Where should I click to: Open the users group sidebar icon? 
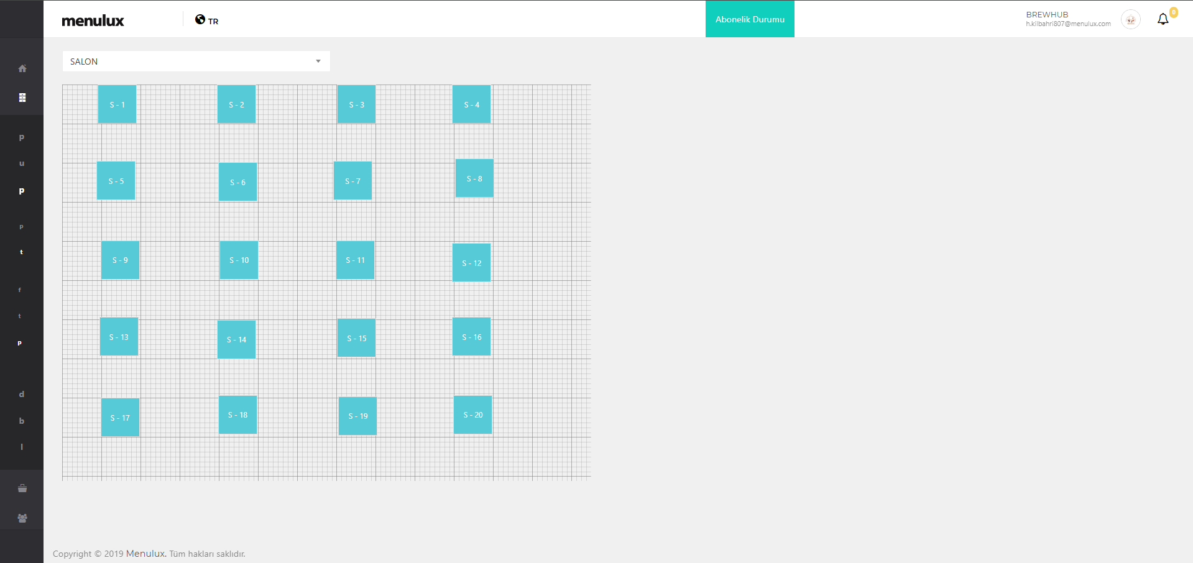[22, 518]
